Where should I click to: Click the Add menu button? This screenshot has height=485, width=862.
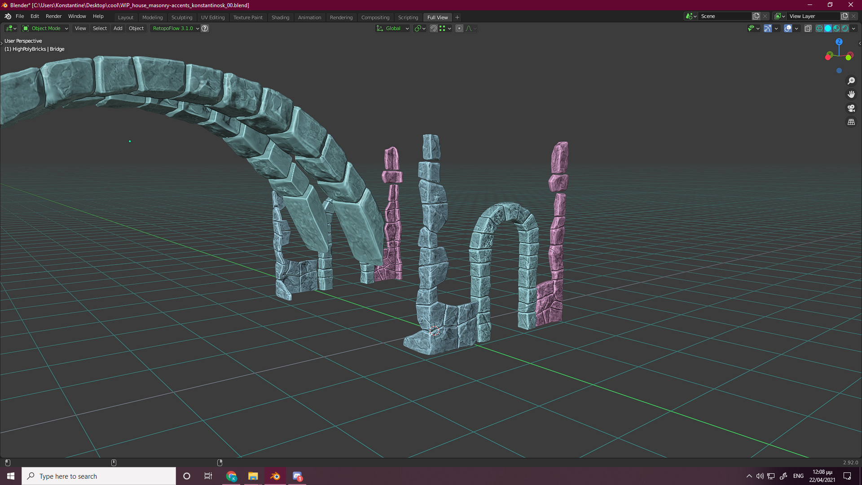(118, 28)
